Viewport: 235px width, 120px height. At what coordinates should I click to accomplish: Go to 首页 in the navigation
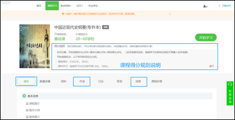(39, 6)
